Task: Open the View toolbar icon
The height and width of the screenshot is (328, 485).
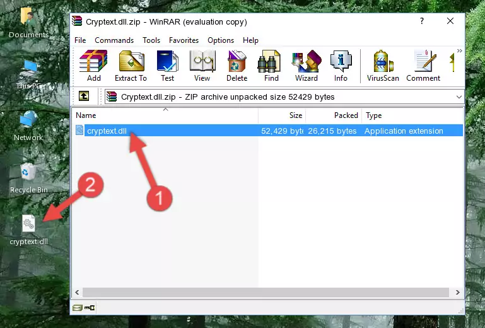Action: [x=202, y=66]
